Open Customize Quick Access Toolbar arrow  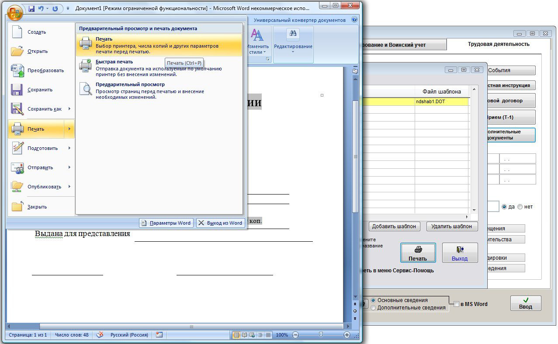point(68,8)
